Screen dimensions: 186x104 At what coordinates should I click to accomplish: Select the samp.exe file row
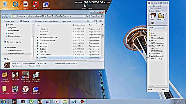pos(69,57)
